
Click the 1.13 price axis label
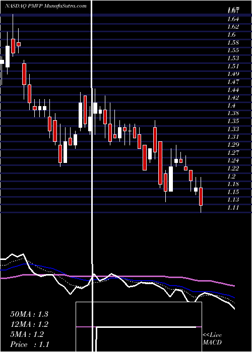click(x=233, y=200)
